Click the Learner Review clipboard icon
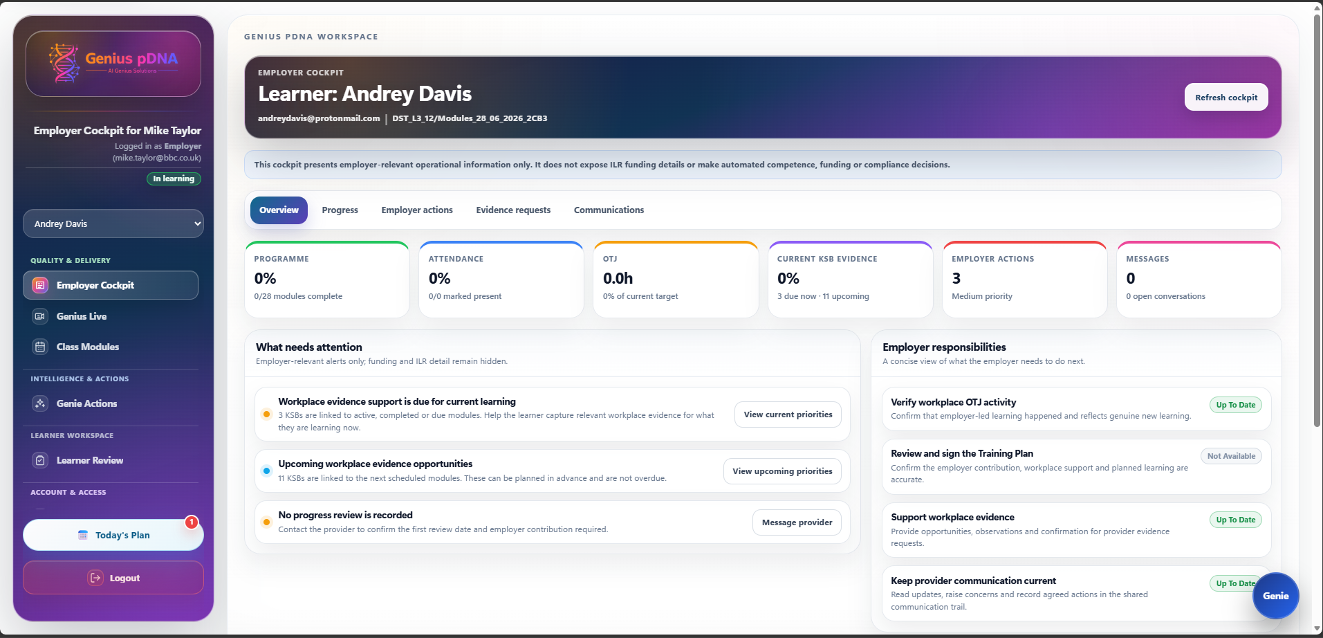This screenshot has height=638, width=1323. pyautogui.click(x=40, y=460)
